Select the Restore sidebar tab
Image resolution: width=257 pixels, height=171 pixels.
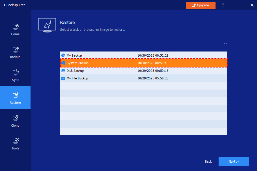[15, 98]
